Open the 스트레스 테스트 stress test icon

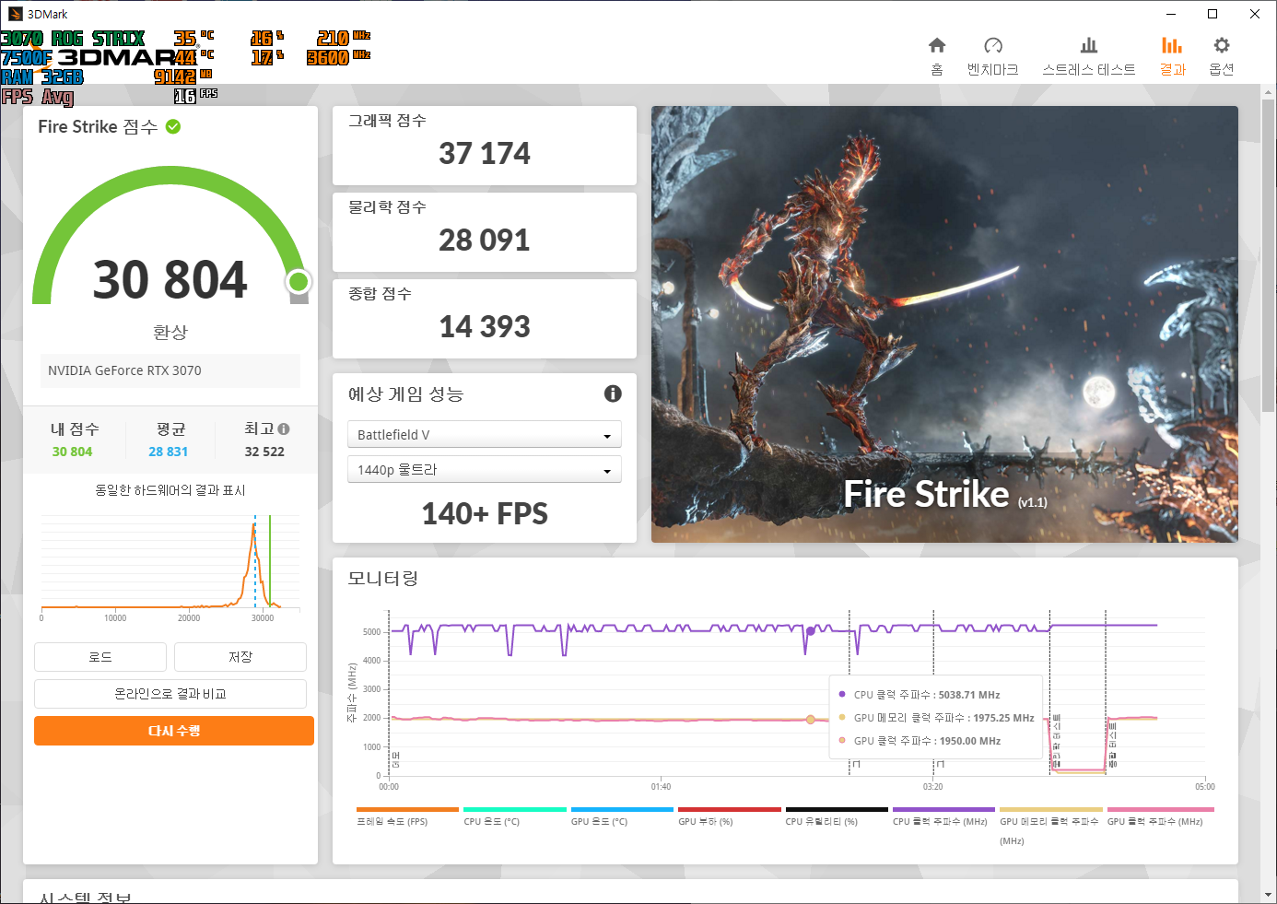pos(1089,46)
